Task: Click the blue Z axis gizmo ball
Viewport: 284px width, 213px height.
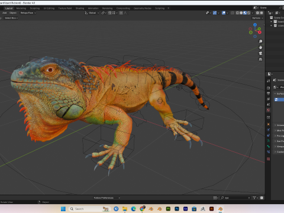Action: click(x=255, y=25)
